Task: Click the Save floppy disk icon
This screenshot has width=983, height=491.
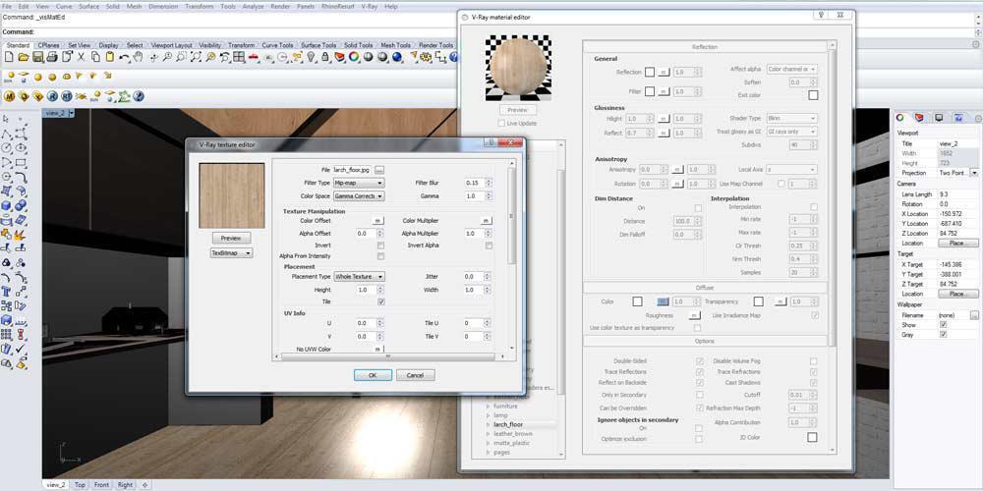Action: click(x=37, y=57)
